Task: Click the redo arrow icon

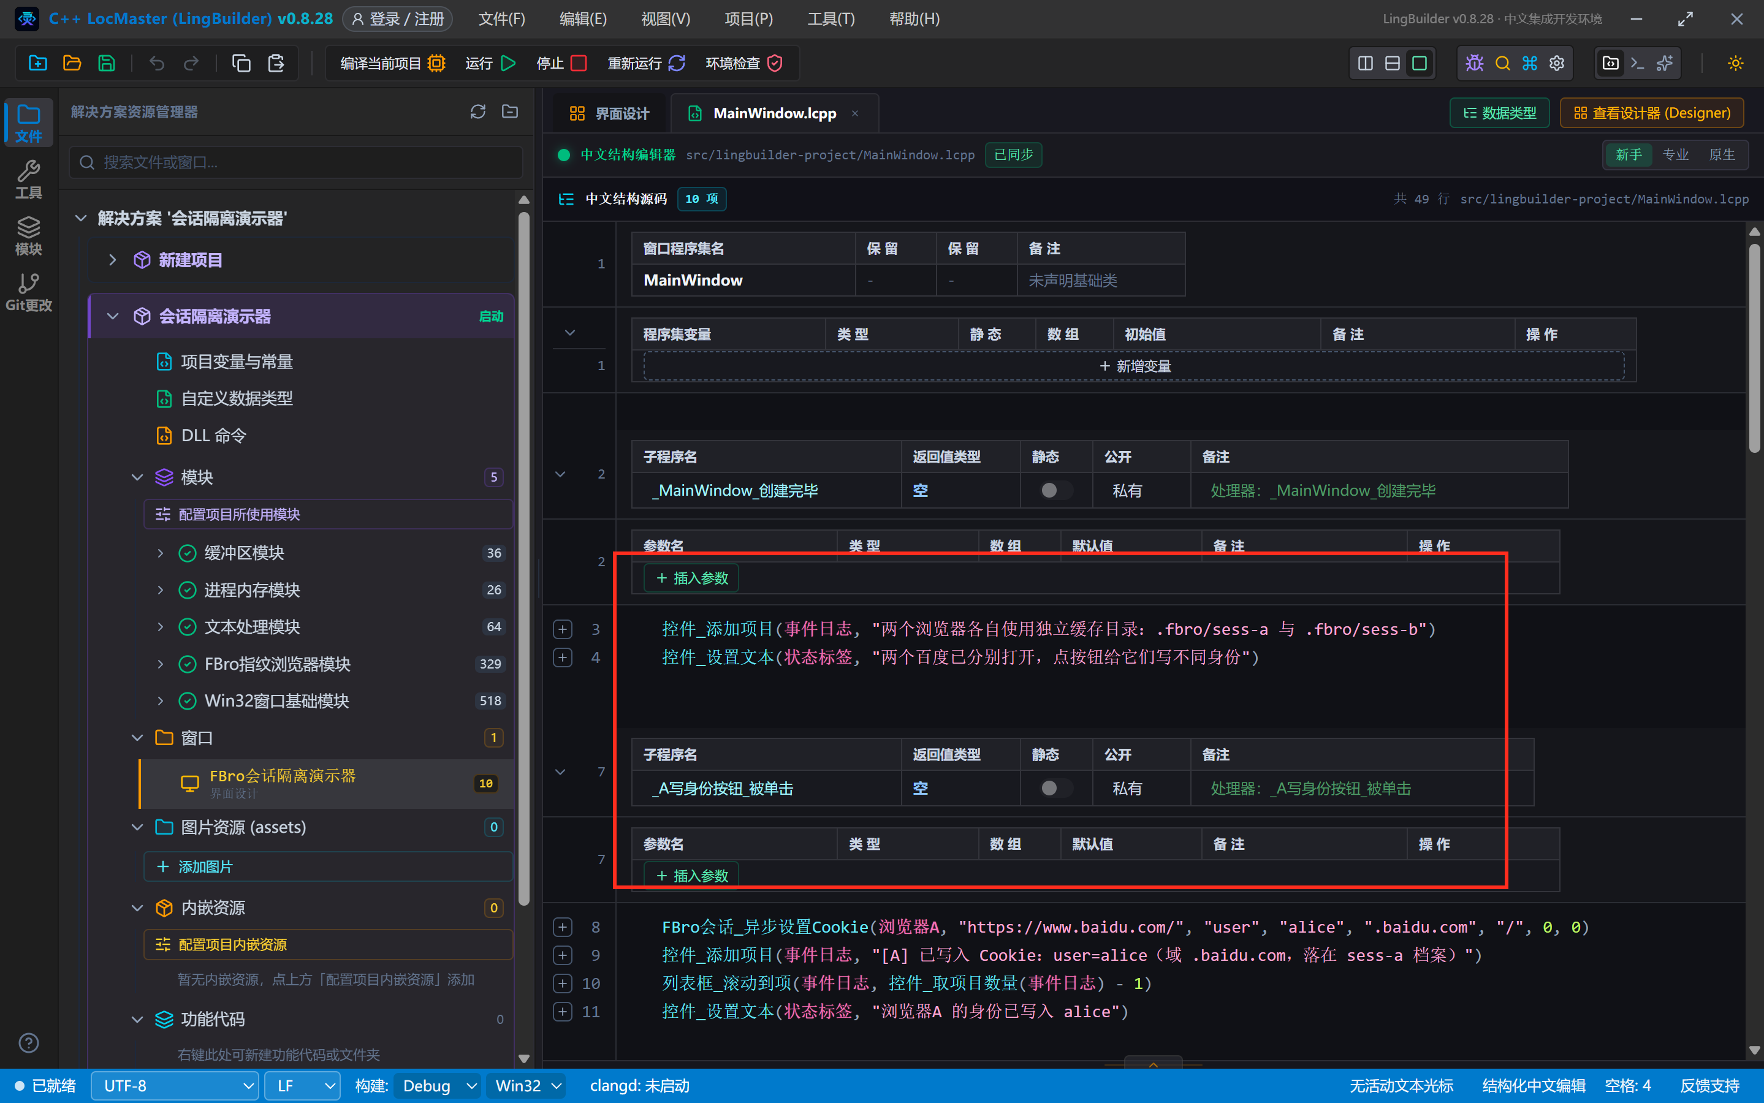Action: point(191,64)
